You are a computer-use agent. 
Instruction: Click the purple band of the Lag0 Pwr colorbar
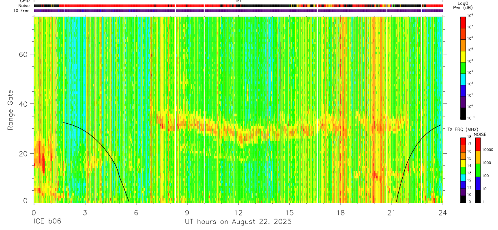pyautogui.click(x=464, y=102)
